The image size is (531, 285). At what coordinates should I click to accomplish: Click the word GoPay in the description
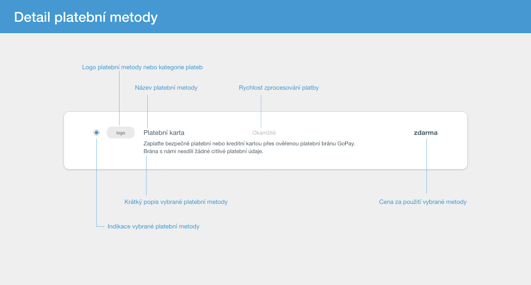[346, 144]
